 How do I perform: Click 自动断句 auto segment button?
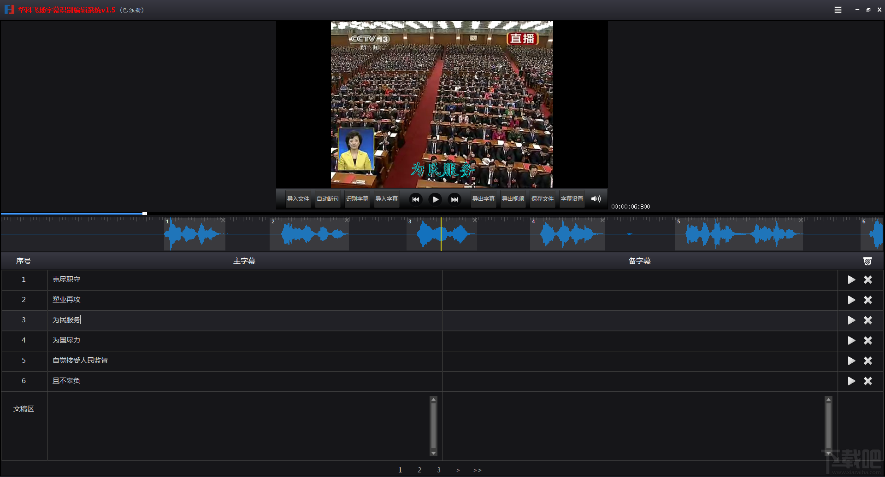tap(328, 199)
